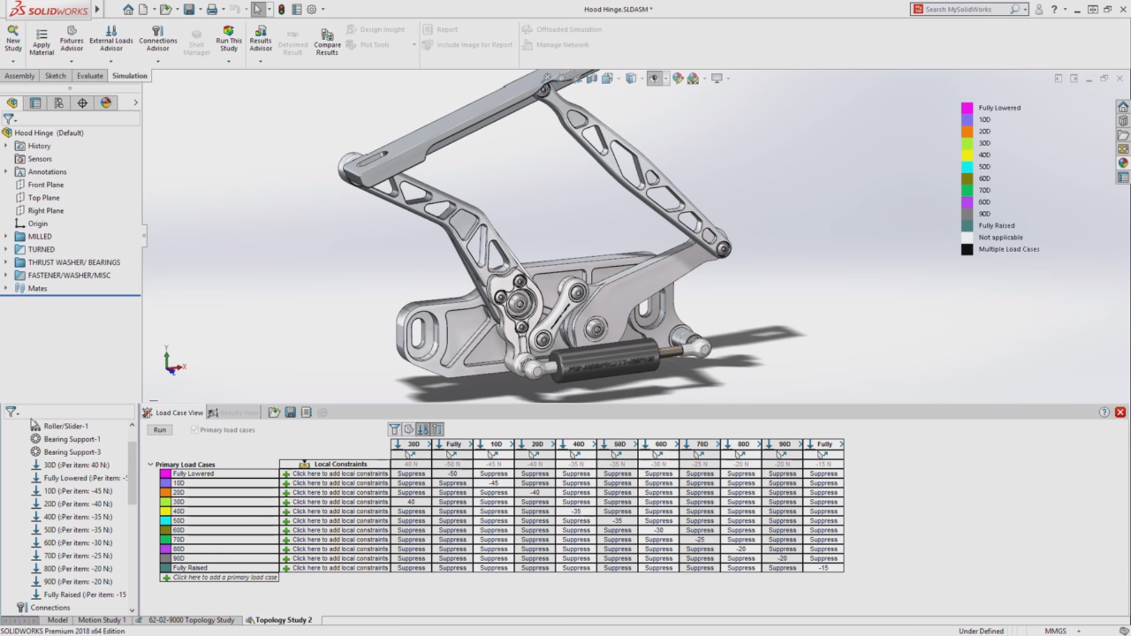This screenshot has height=636, width=1131.
Task: Open the ConfigurationManager tab icon
Action: [59, 103]
